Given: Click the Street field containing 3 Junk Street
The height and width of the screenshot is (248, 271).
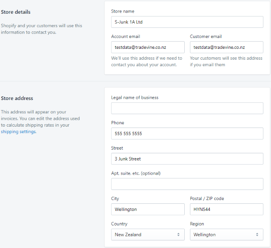Looking at the screenshot, I should click(187, 158).
